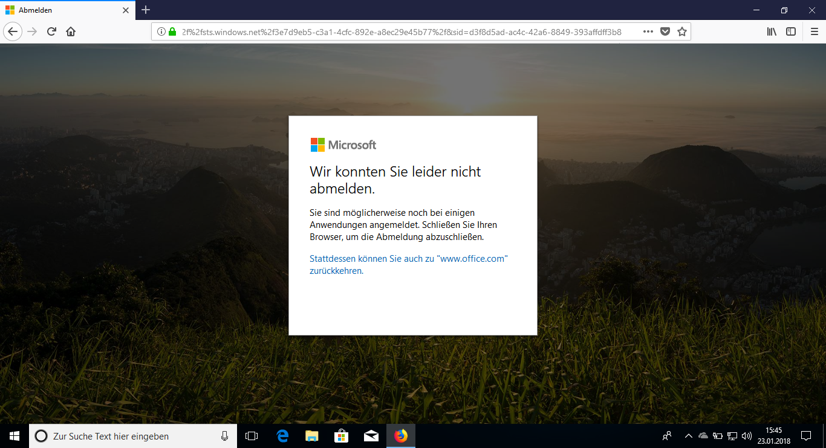Open page actions three-dot menu

click(648, 31)
